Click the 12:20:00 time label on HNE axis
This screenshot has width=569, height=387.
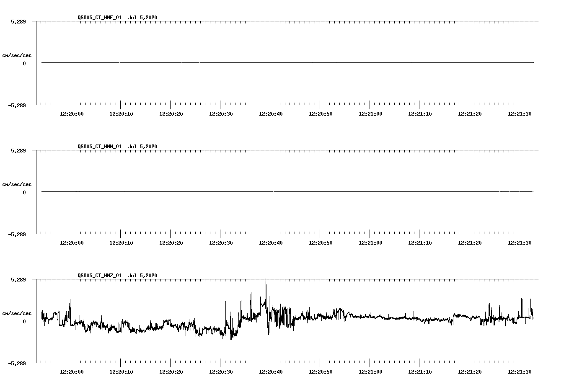[72, 114]
